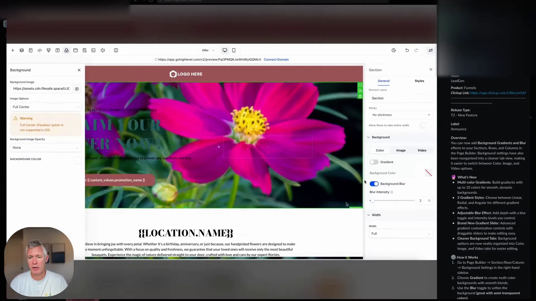
Task: Switch to mobile view icon
Action: (x=234, y=50)
